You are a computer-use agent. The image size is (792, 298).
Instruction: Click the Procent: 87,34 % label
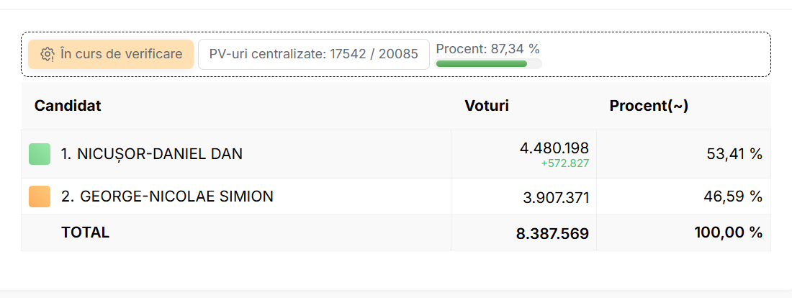point(488,49)
